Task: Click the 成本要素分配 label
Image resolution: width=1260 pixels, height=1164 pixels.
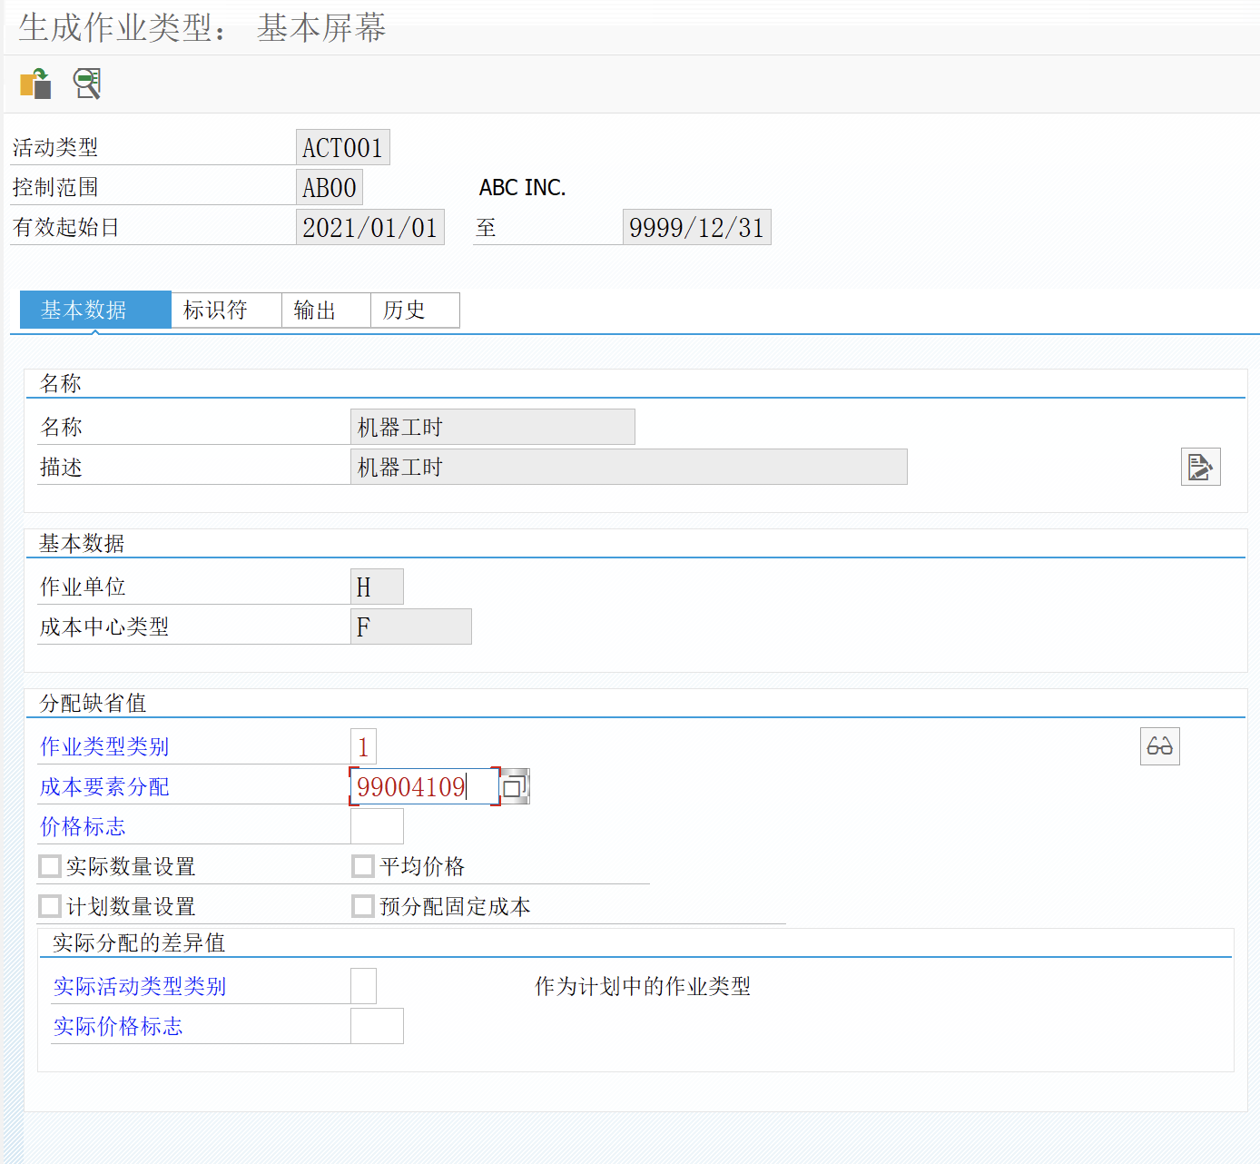Action: click(x=104, y=786)
